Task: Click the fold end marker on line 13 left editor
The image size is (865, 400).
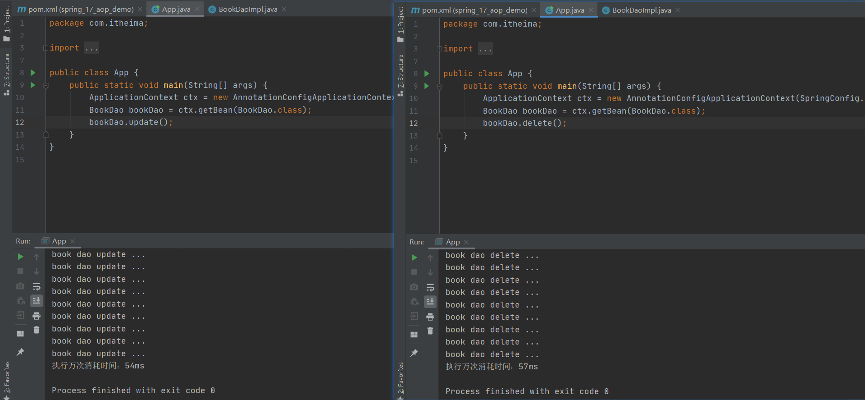Action: pyautogui.click(x=46, y=134)
